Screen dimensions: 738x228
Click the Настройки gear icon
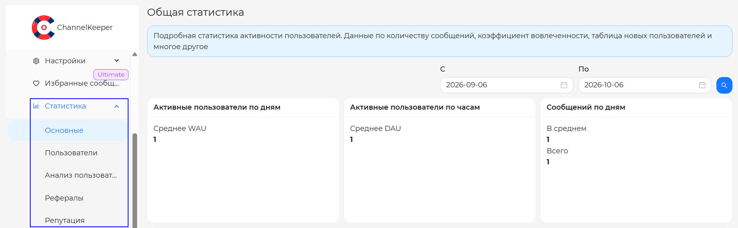[36, 61]
